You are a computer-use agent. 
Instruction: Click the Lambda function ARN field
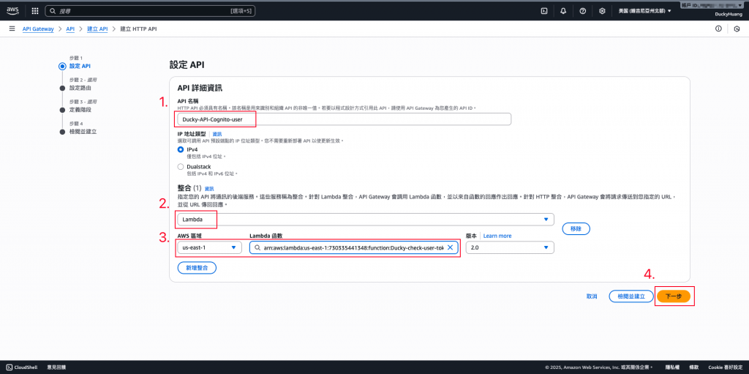354,247
